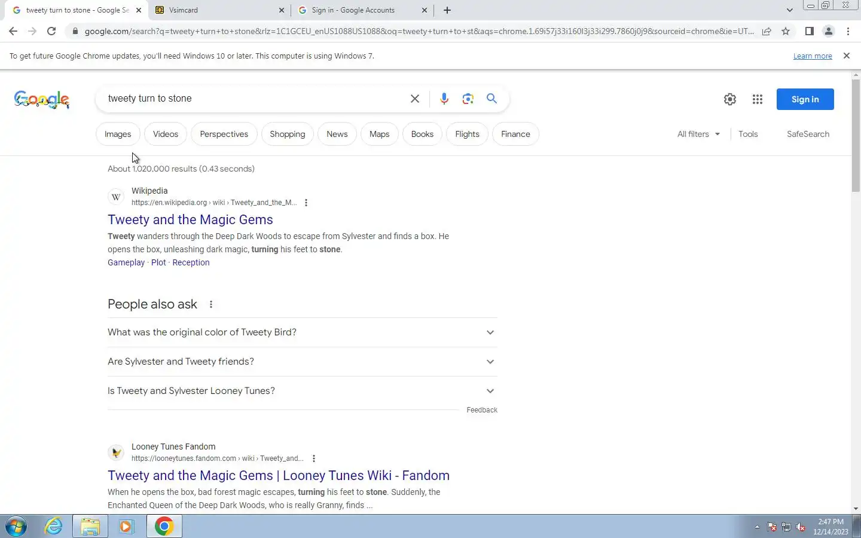Open a new tab with plus button
This screenshot has width=861, height=538.
tap(447, 10)
